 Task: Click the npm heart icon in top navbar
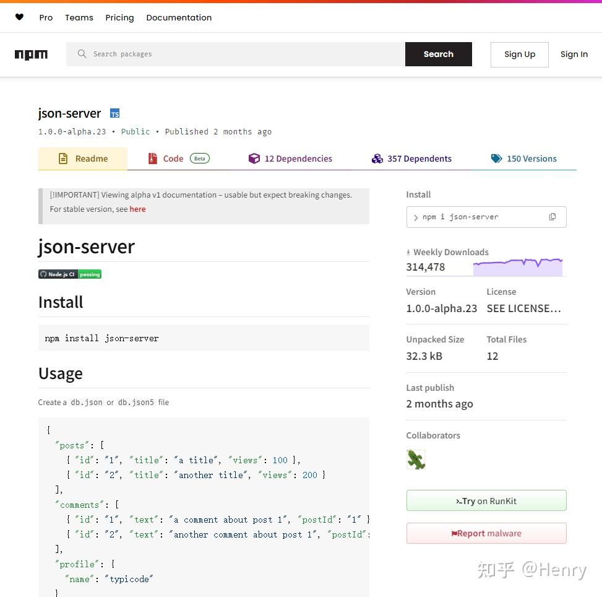point(19,17)
